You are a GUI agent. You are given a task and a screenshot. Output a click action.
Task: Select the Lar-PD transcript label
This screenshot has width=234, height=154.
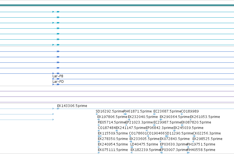[x=58, y=82]
